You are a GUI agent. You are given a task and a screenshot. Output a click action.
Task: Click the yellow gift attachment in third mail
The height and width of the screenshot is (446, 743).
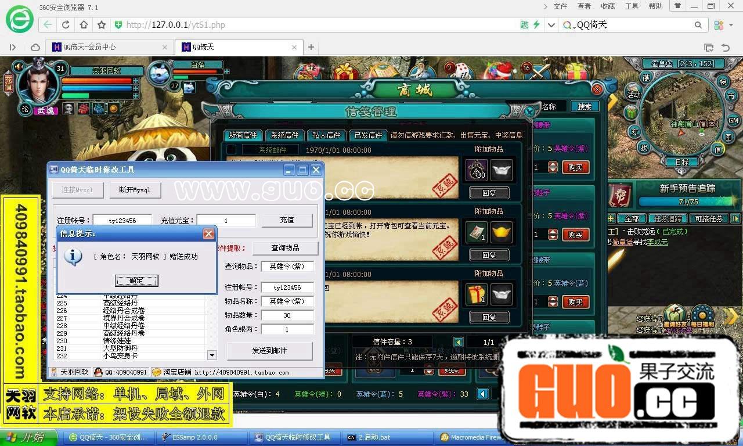tap(476, 294)
